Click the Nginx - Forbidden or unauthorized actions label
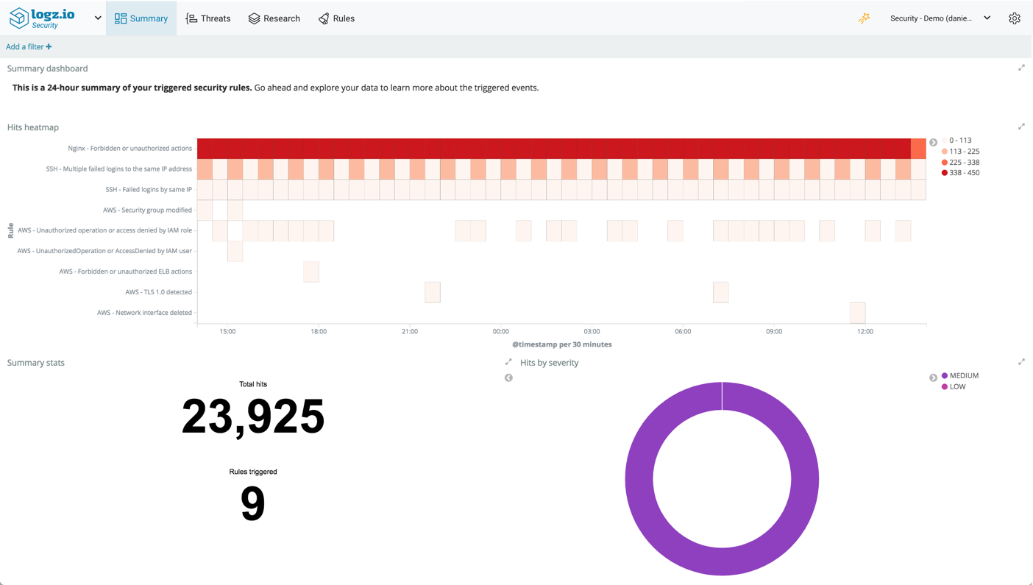Viewport: 1033px width, 585px height. [x=129, y=148]
